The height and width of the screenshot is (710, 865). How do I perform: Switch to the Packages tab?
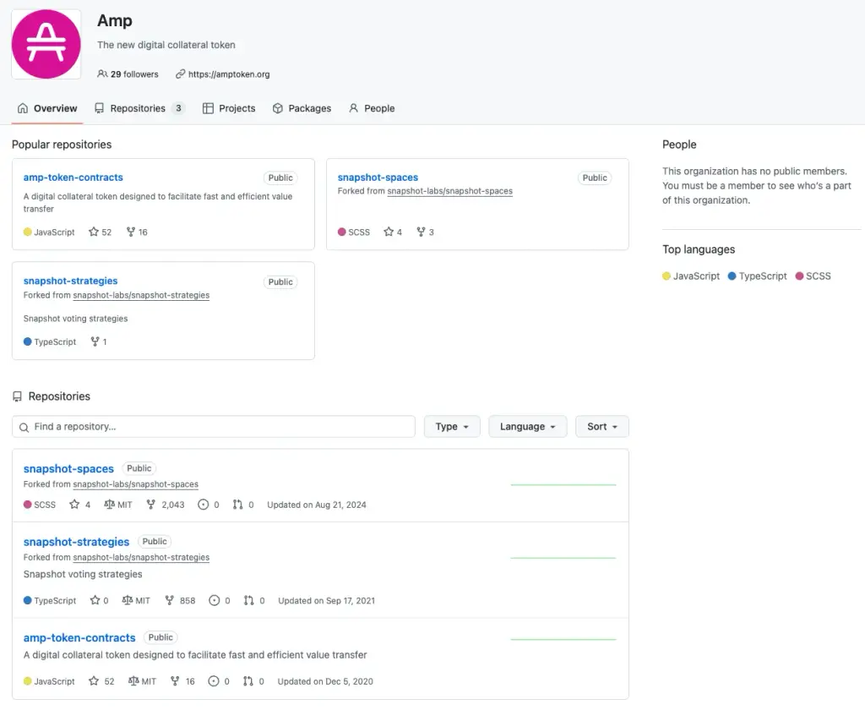302,108
